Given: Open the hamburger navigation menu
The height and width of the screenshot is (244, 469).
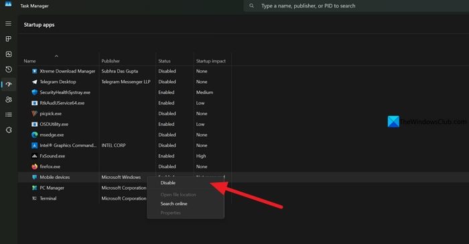Looking at the screenshot, I should point(8,23).
